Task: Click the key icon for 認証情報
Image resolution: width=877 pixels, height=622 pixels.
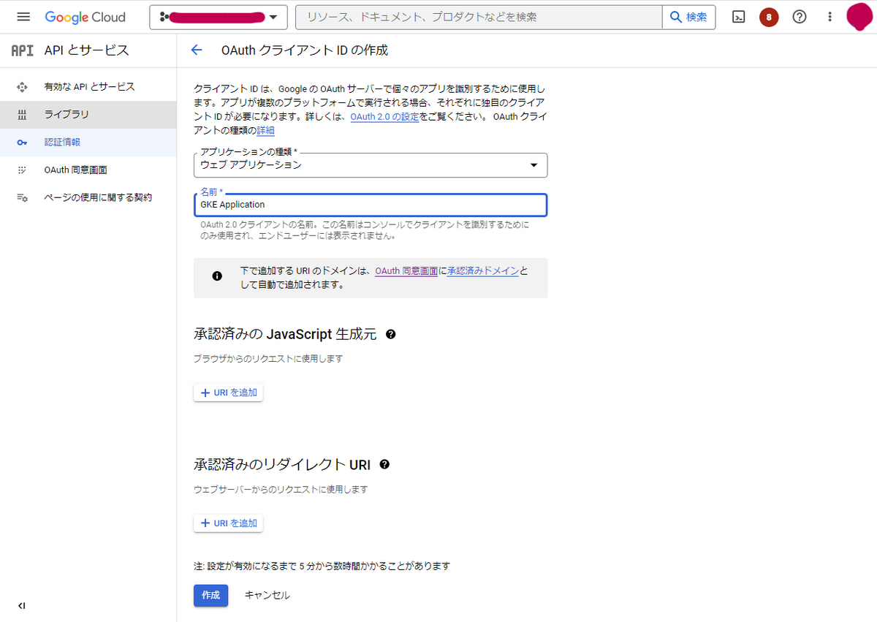Action: (x=22, y=143)
